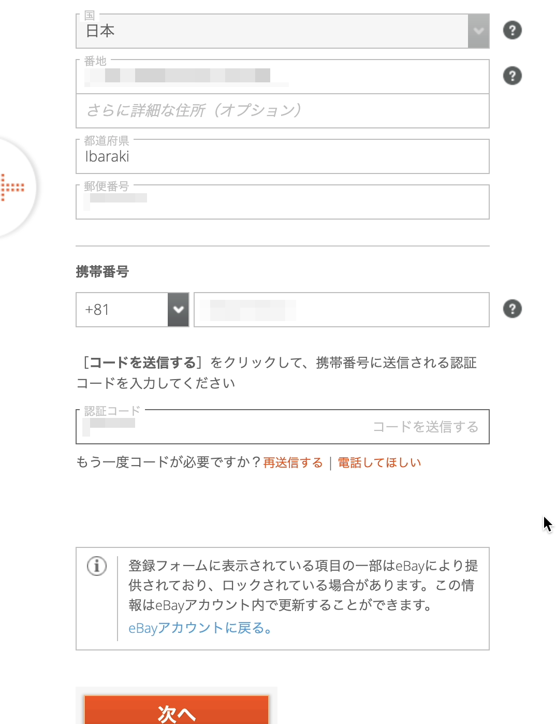Open the help icon next to 番地
556x724 pixels.
[512, 76]
